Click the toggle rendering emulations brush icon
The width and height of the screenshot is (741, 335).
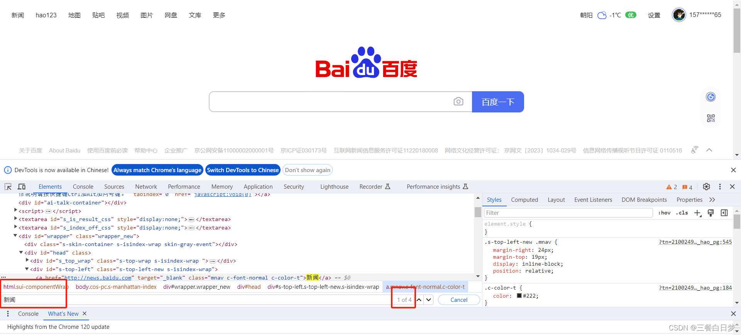[711, 213]
